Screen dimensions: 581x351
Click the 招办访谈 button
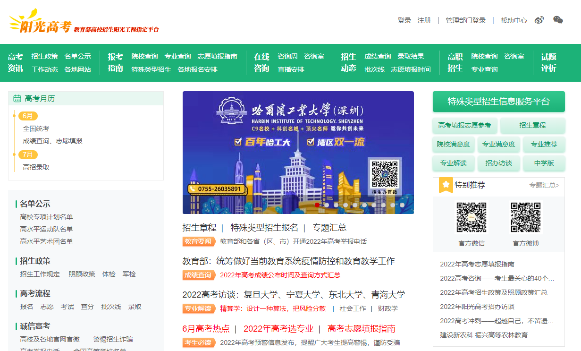click(x=499, y=163)
